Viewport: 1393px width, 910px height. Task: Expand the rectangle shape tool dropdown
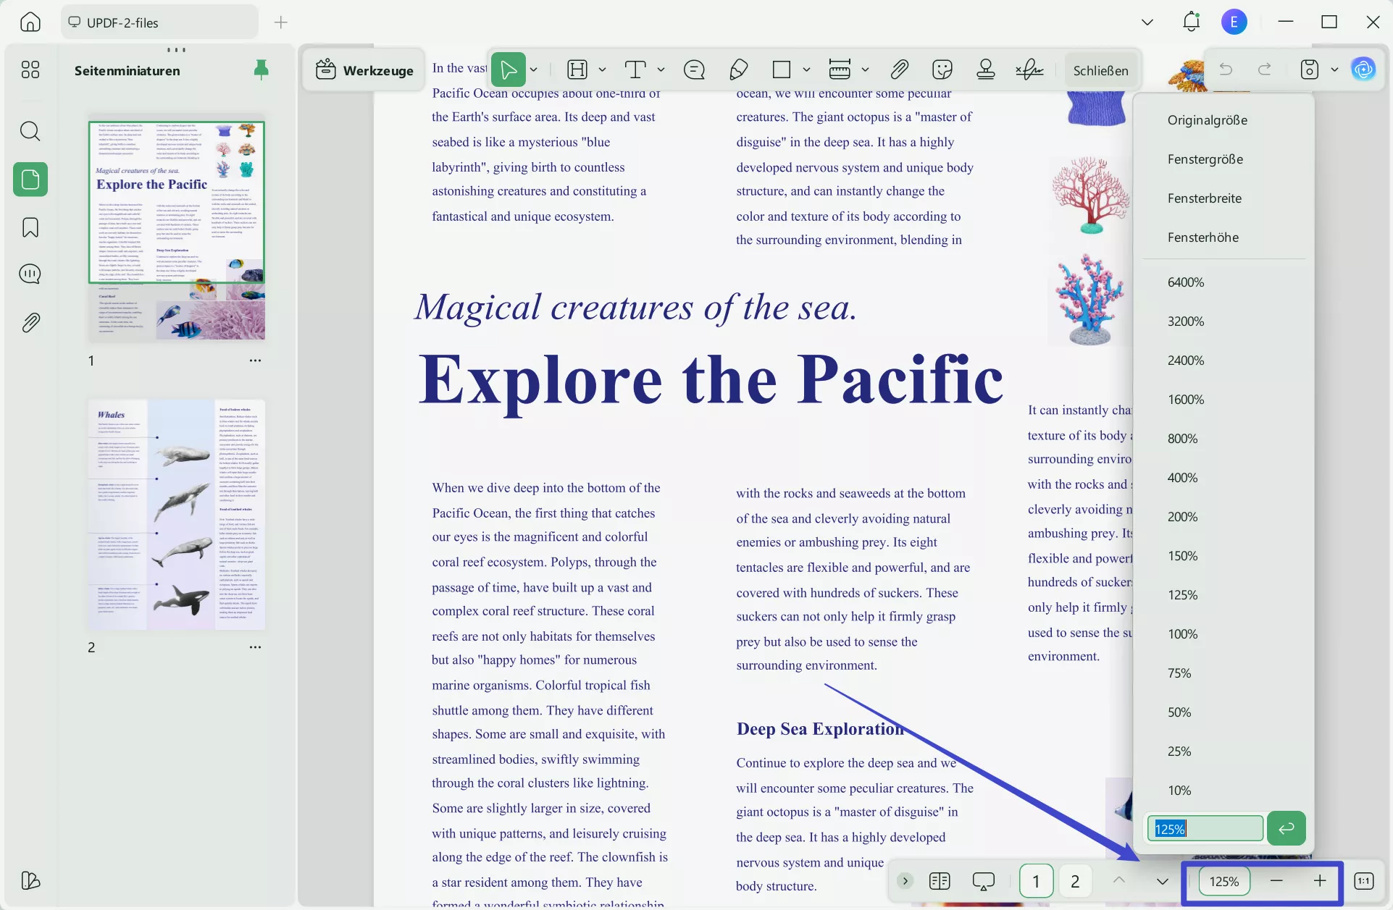(806, 69)
